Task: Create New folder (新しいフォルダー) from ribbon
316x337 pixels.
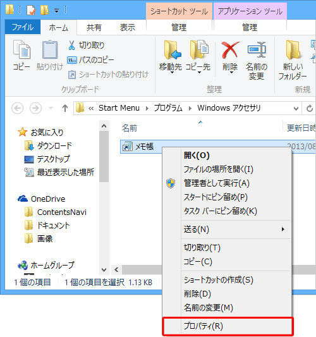Action: (x=293, y=60)
